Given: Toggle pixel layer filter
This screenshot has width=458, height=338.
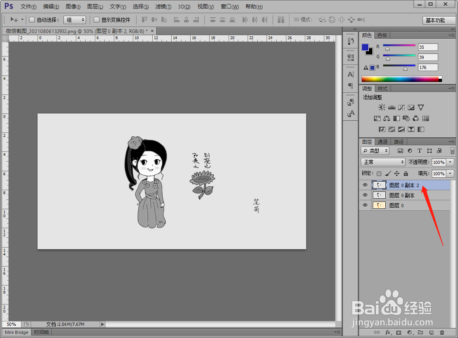Looking at the screenshot, I should (401, 151).
